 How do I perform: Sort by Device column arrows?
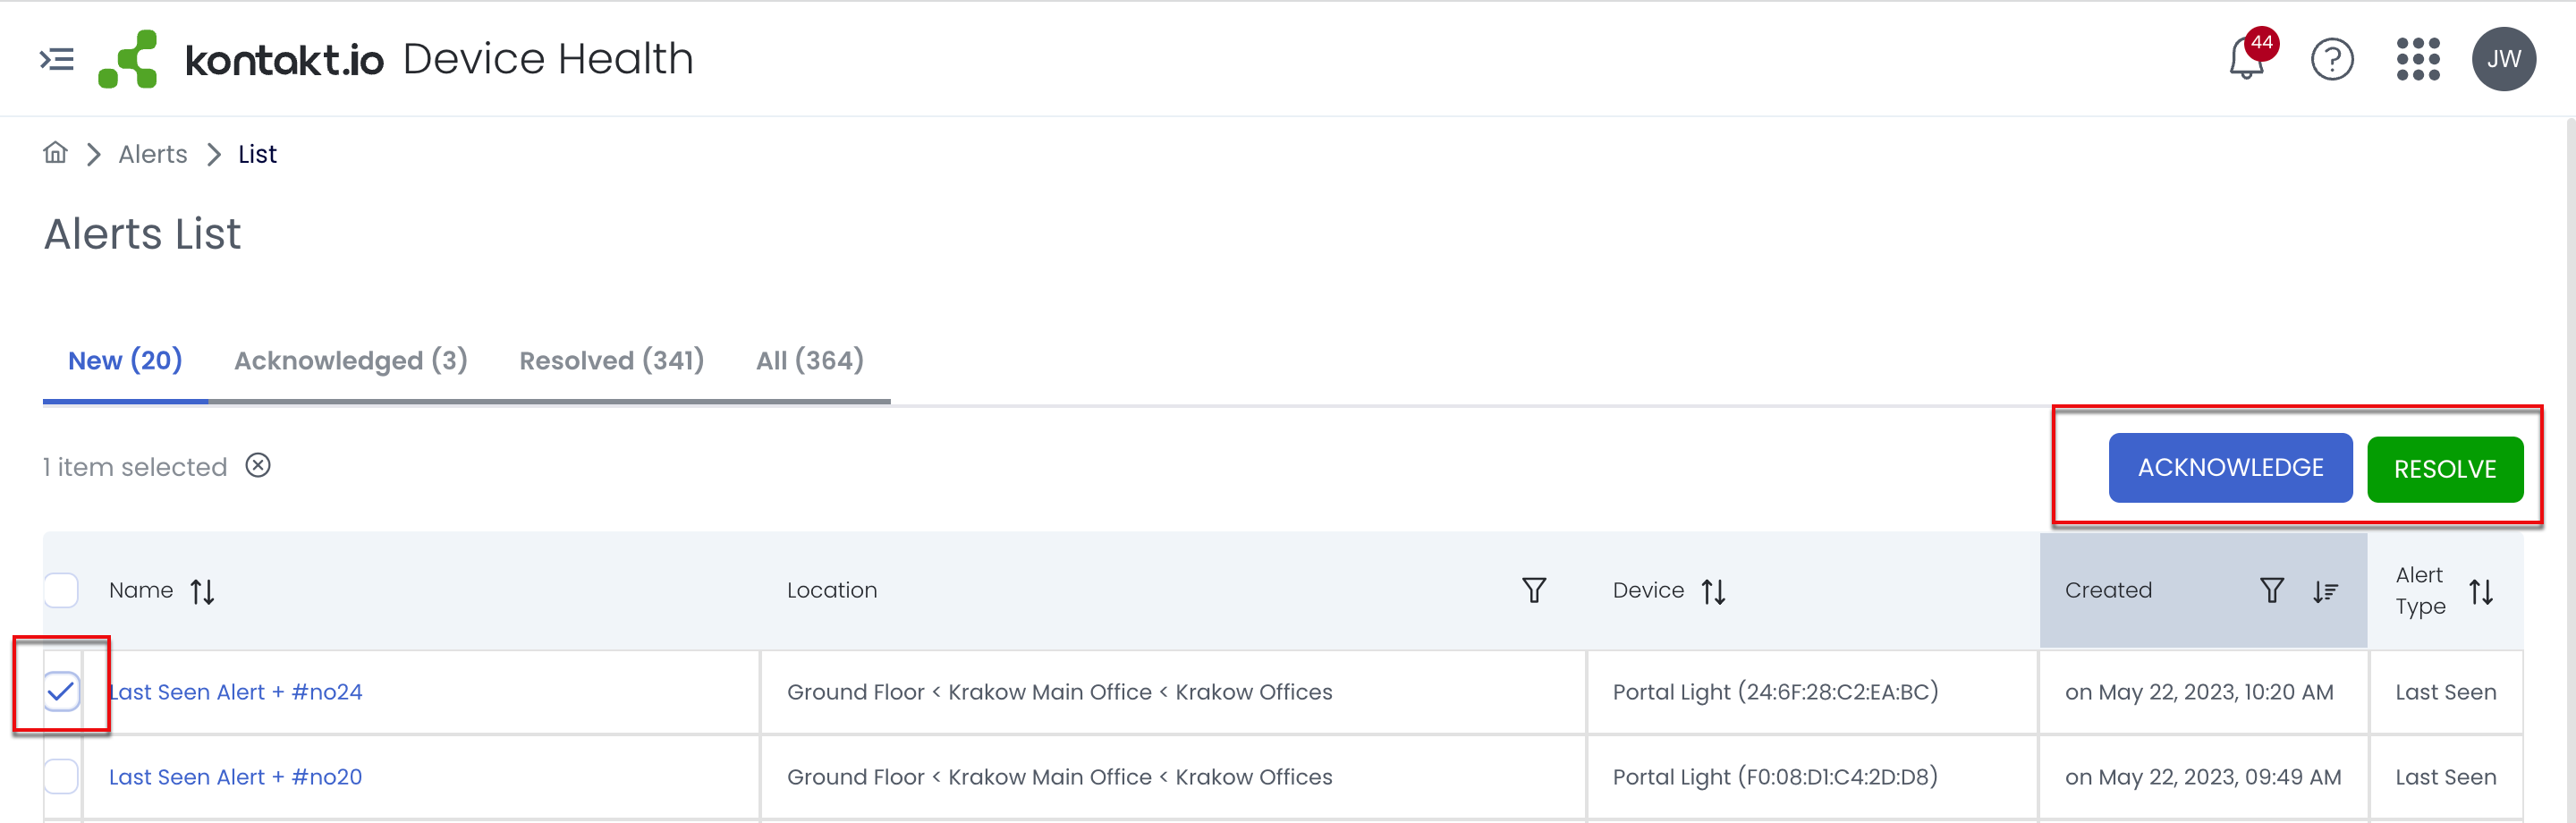1714,591
